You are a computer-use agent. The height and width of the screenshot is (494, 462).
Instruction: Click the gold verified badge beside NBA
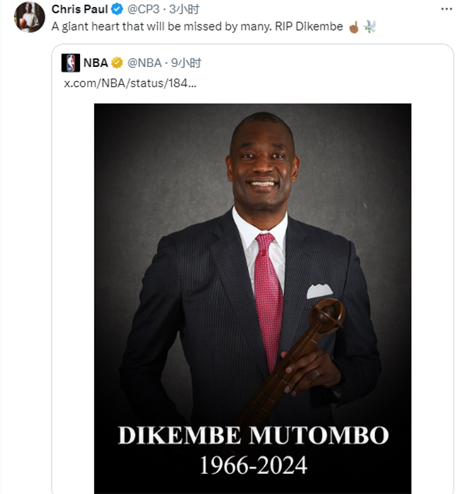[118, 62]
